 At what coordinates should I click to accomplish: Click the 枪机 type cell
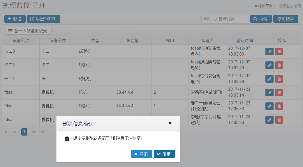[x=96, y=93]
